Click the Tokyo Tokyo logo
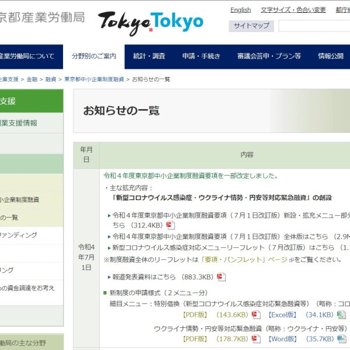Viewport: 350px width, 350px height. tap(150, 23)
